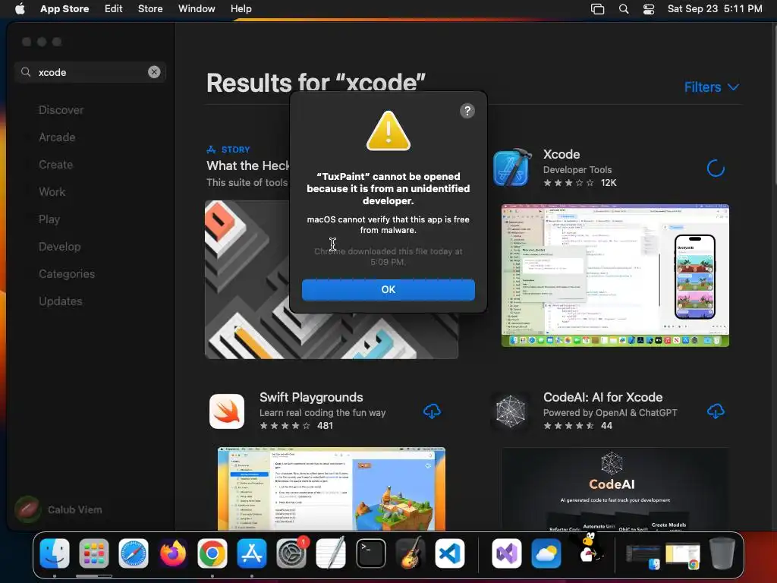
Task: Open Finder from the Dock
Action: [55, 553]
